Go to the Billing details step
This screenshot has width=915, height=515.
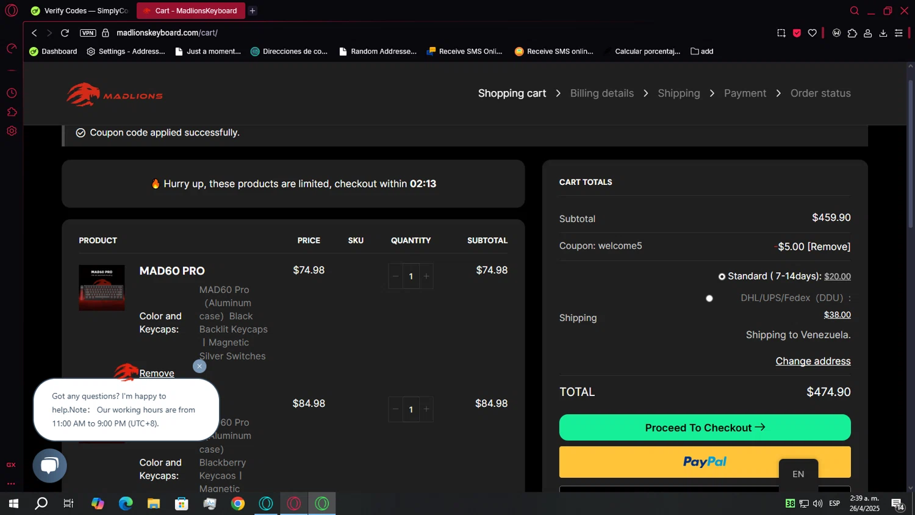click(x=601, y=93)
